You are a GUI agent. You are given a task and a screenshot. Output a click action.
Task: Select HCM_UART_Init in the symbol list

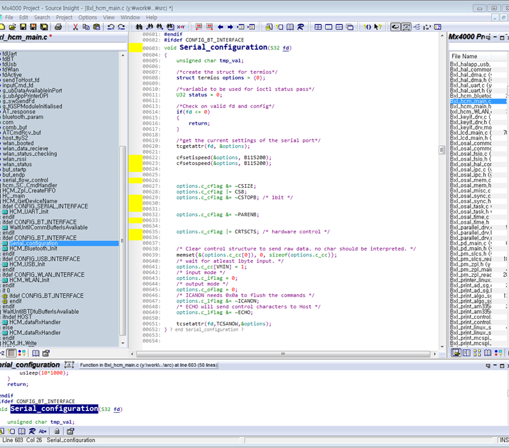28,212
